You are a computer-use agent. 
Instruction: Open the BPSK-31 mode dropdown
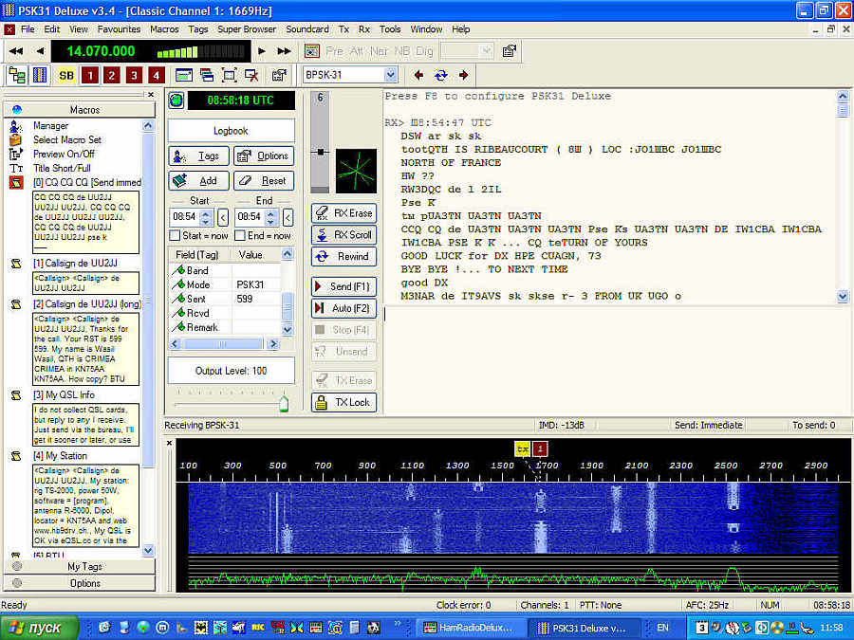tap(391, 75)
